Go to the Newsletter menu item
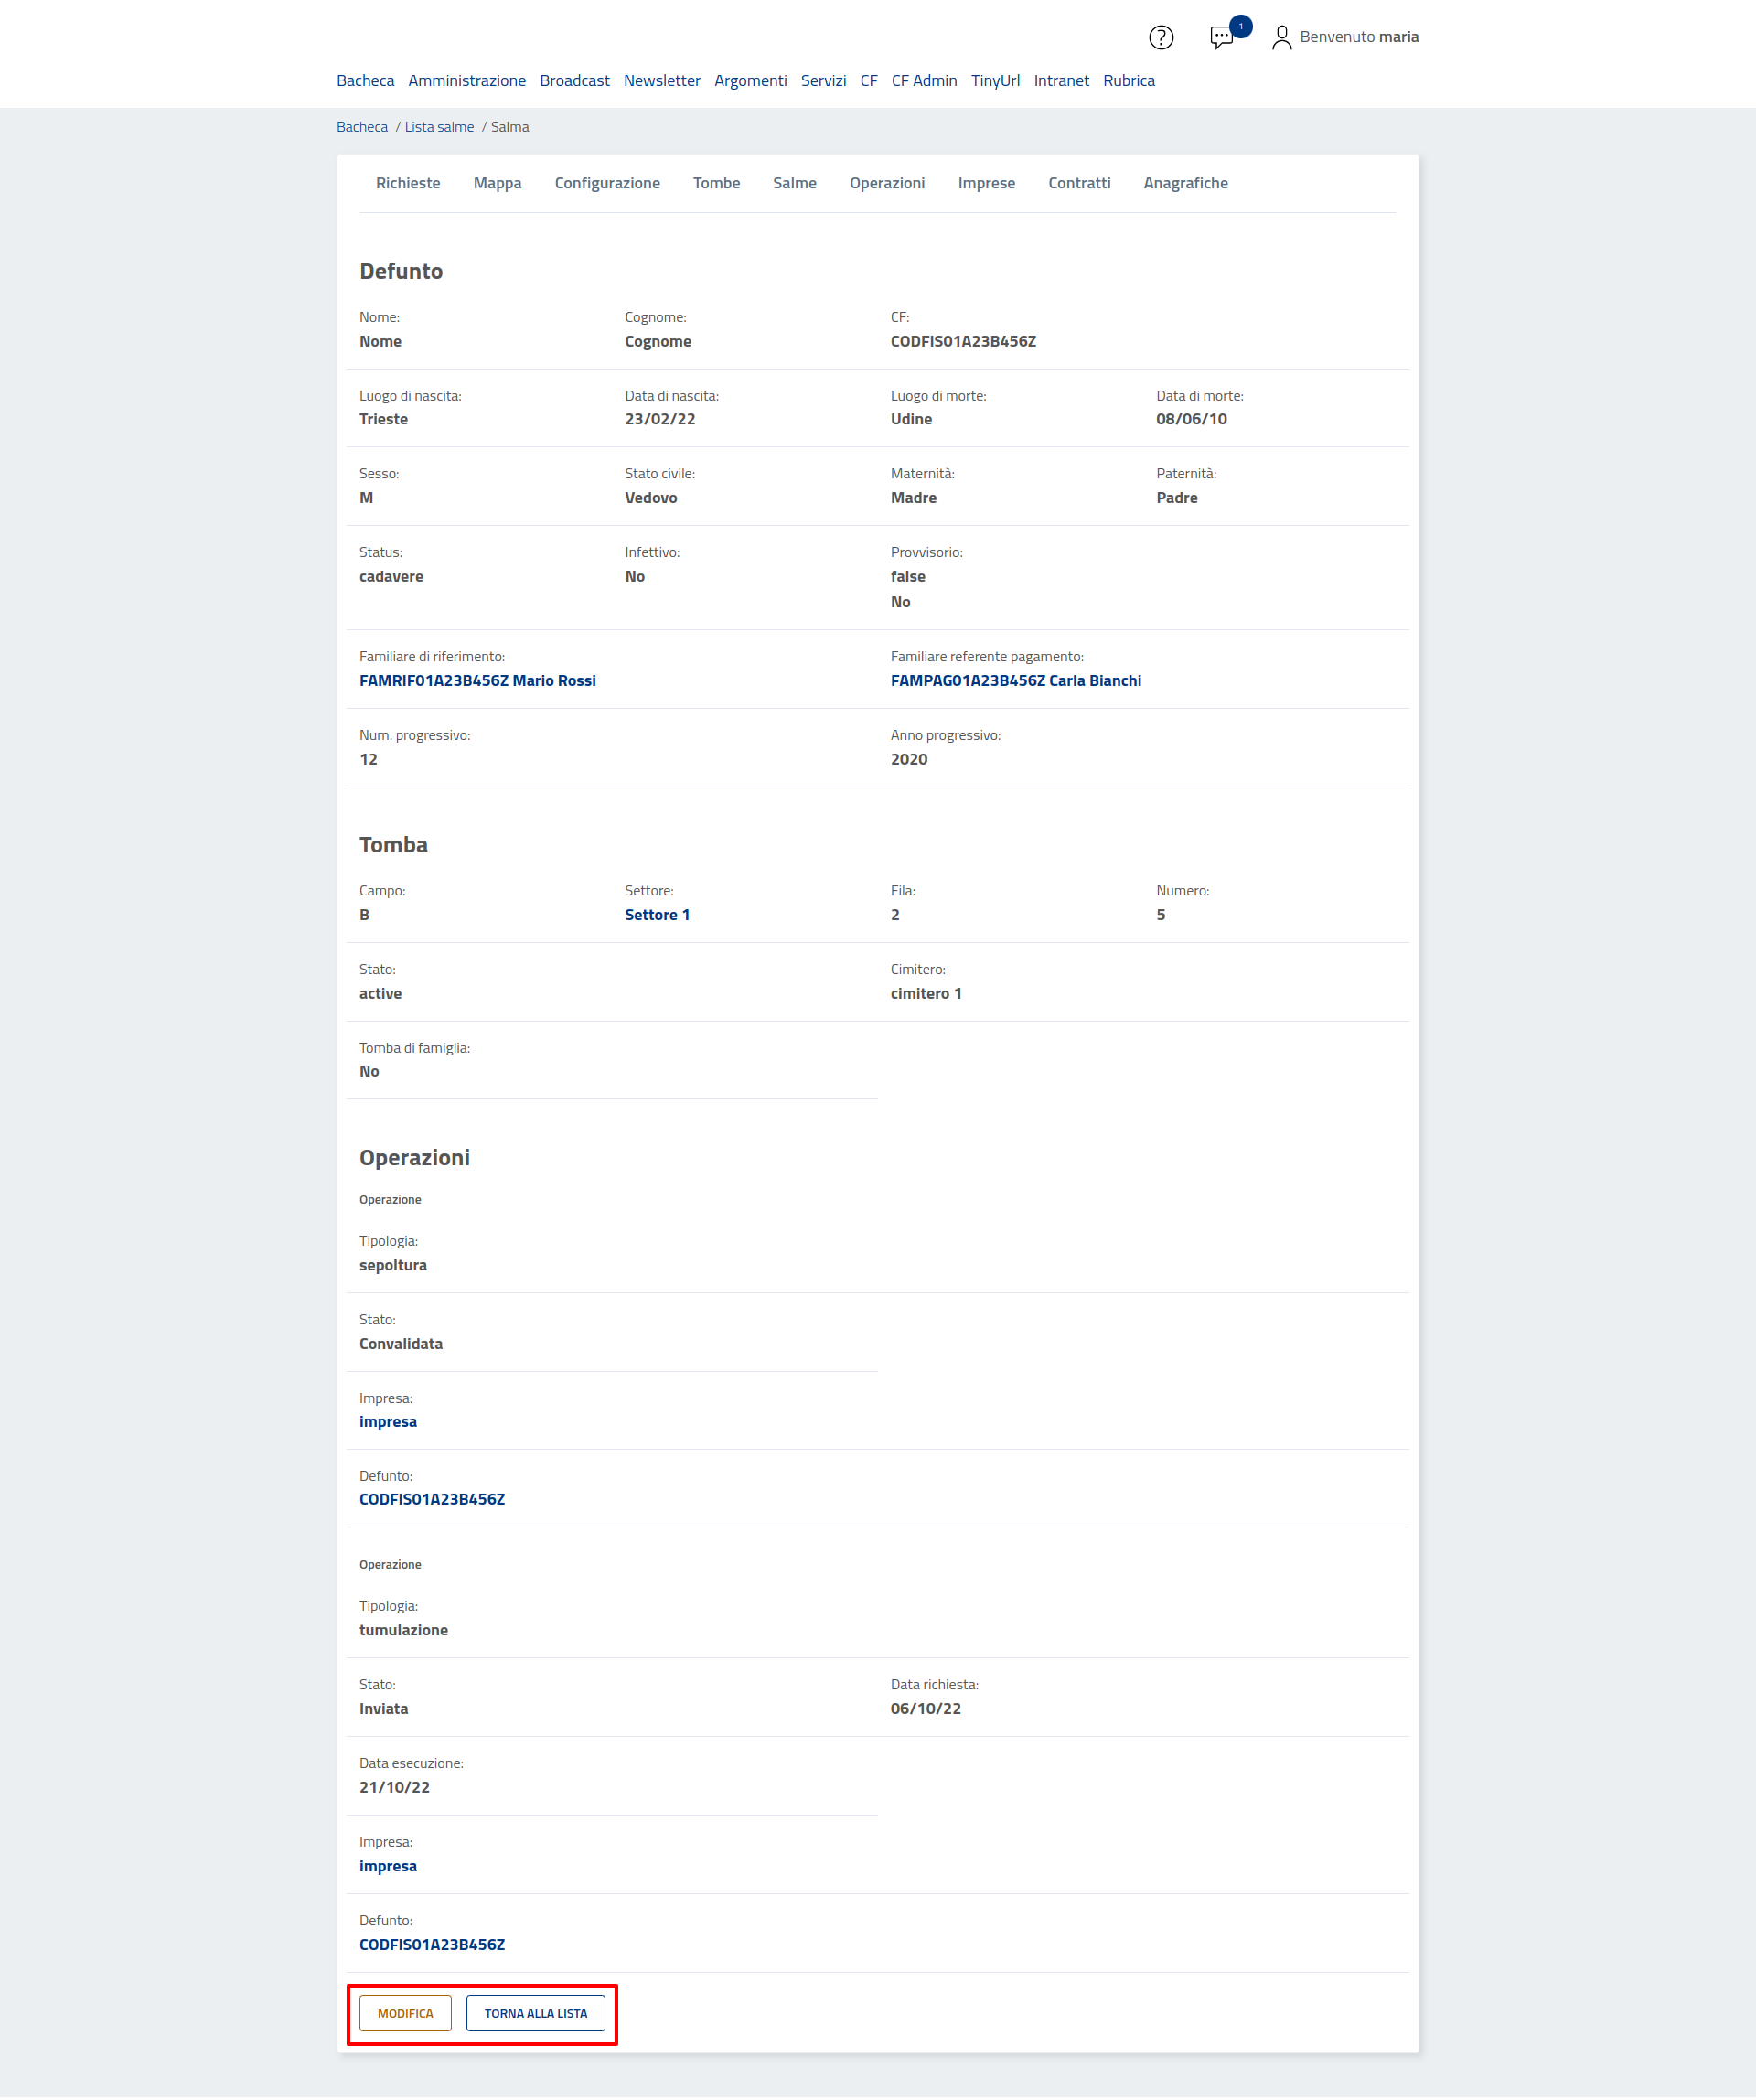 [x=661, y=81]
